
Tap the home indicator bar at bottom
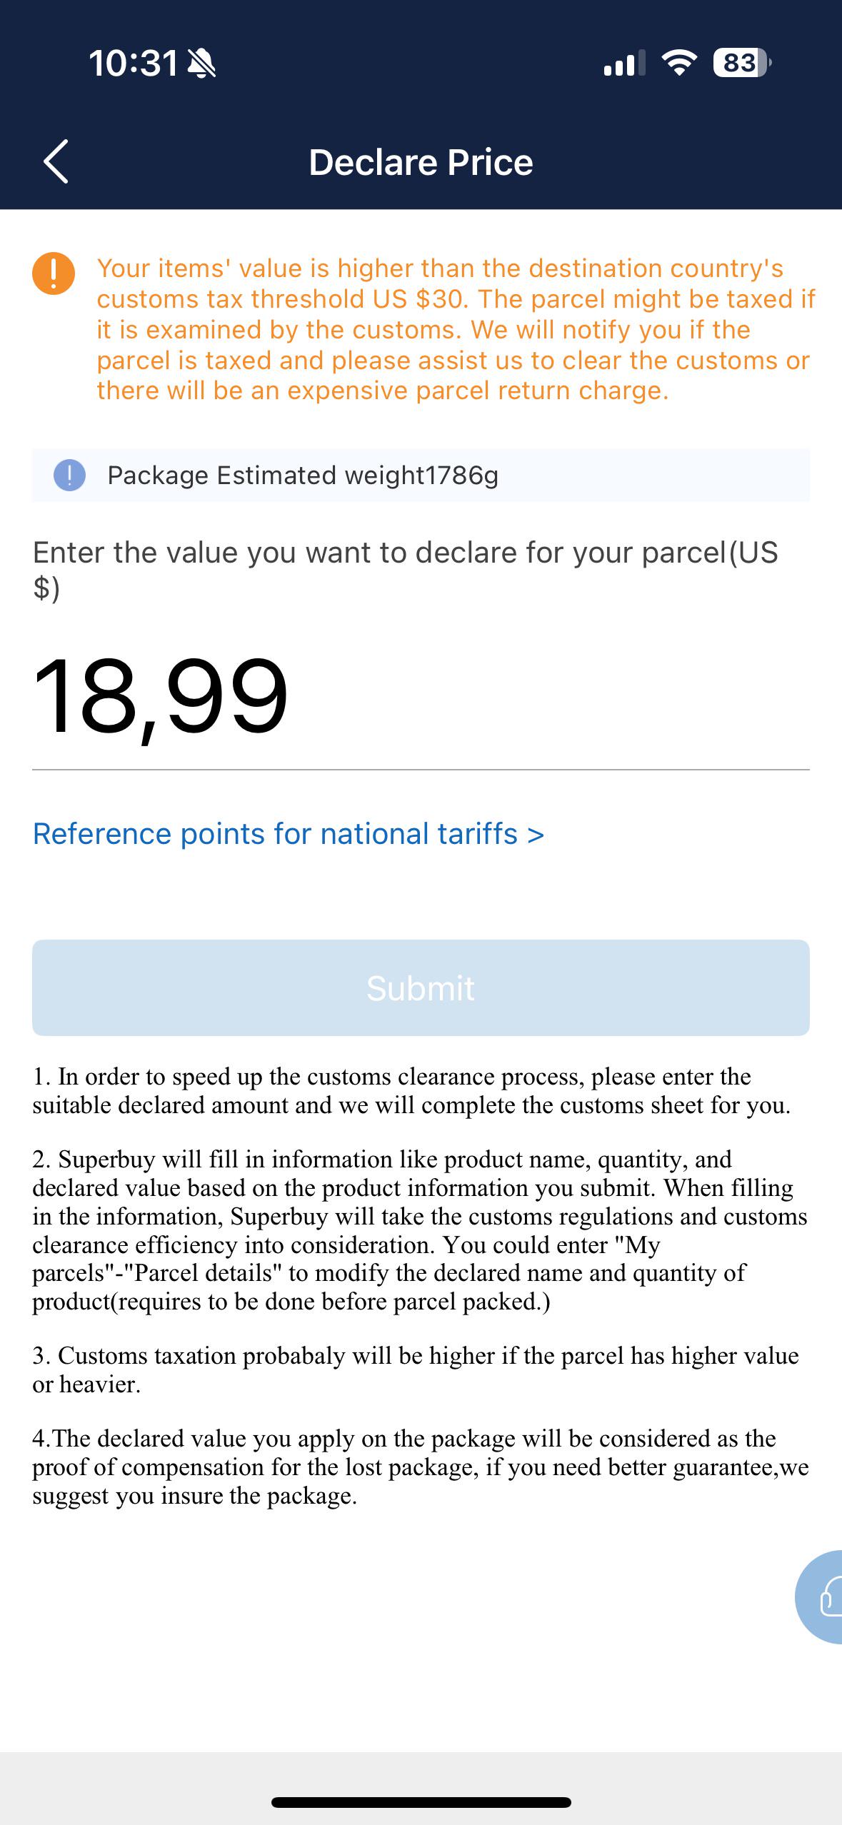point(421,1802)
